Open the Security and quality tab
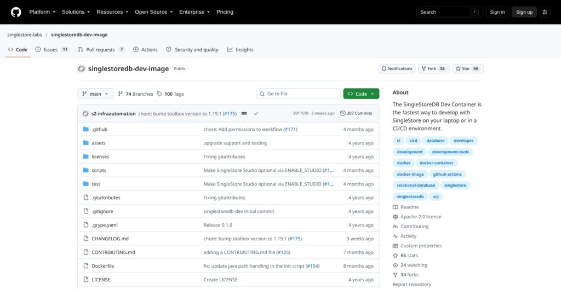Screen dimensions: 561x289 (x=192, y=50)
